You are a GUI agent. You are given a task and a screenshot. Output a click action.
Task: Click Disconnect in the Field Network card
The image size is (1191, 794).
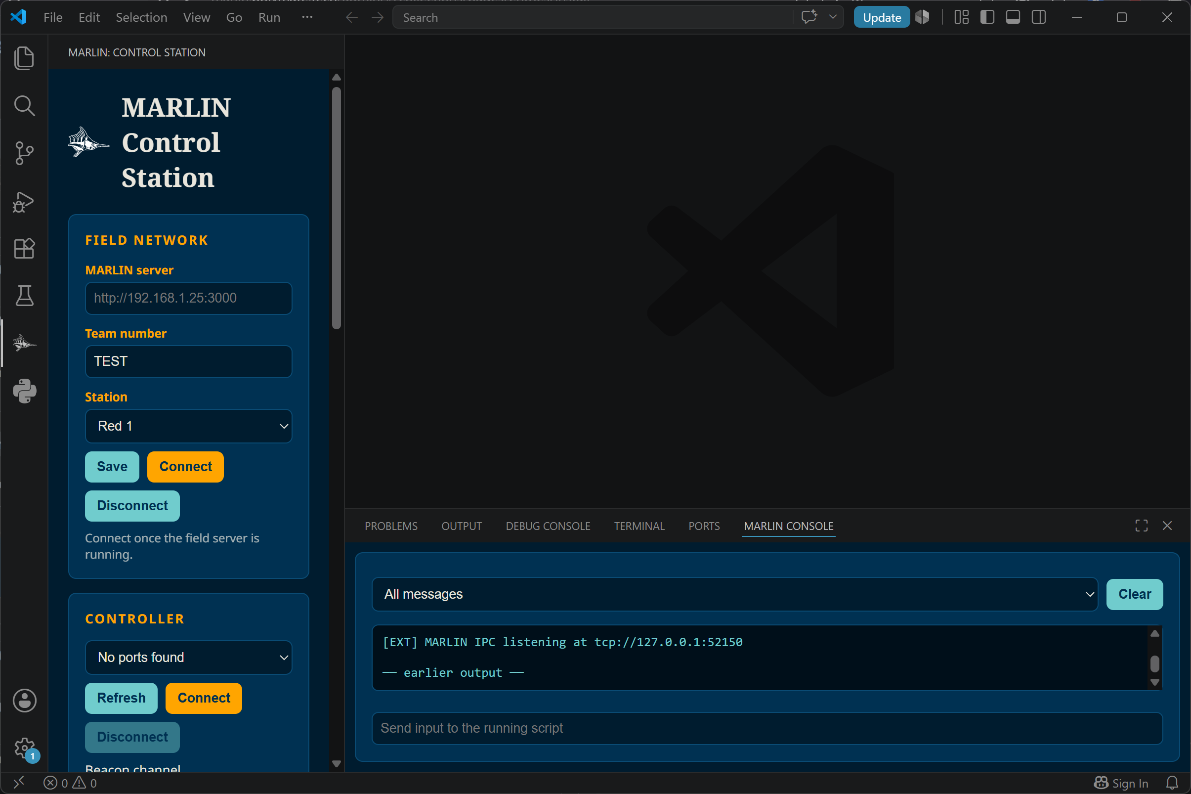[x=132, y=505]
